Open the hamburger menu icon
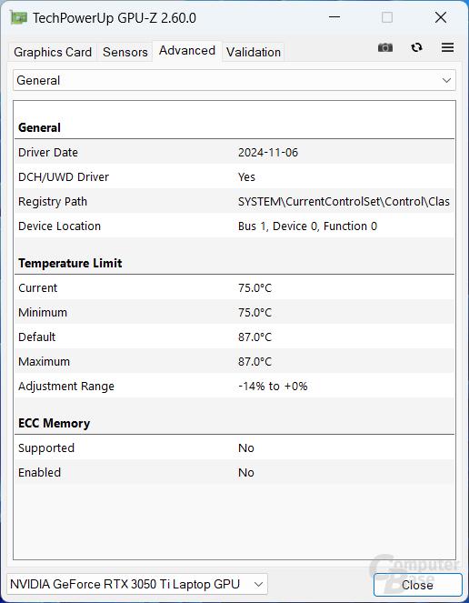 (447, 47)
